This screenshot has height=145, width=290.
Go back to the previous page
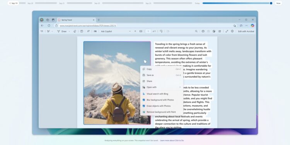tap(42, 26)
